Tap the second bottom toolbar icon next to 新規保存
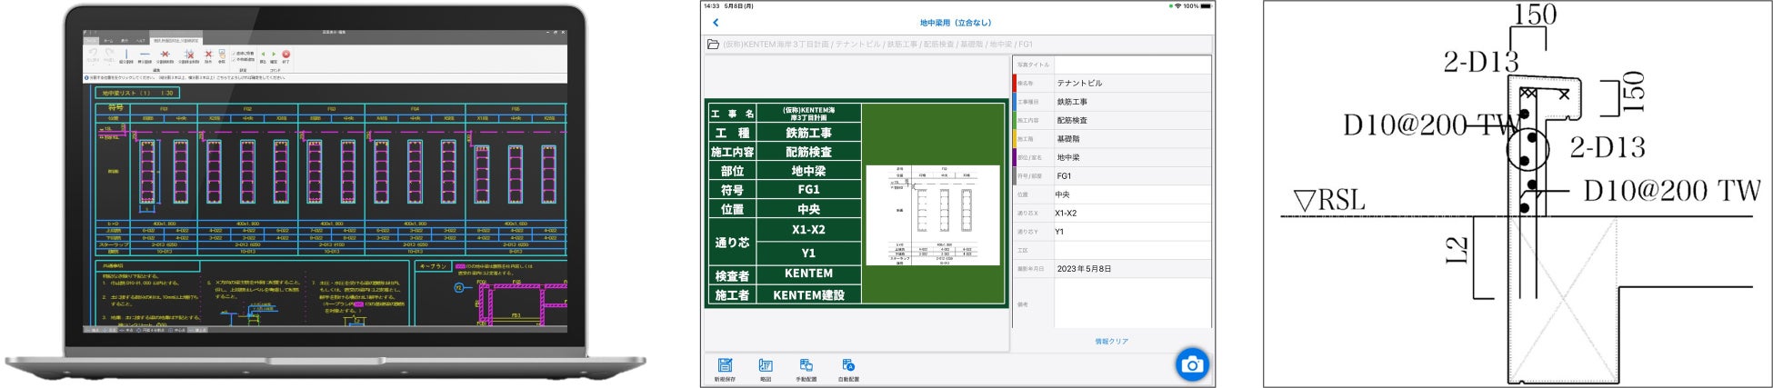The height and width of the screenshot is (388, 1773). (x=766, y=365)
